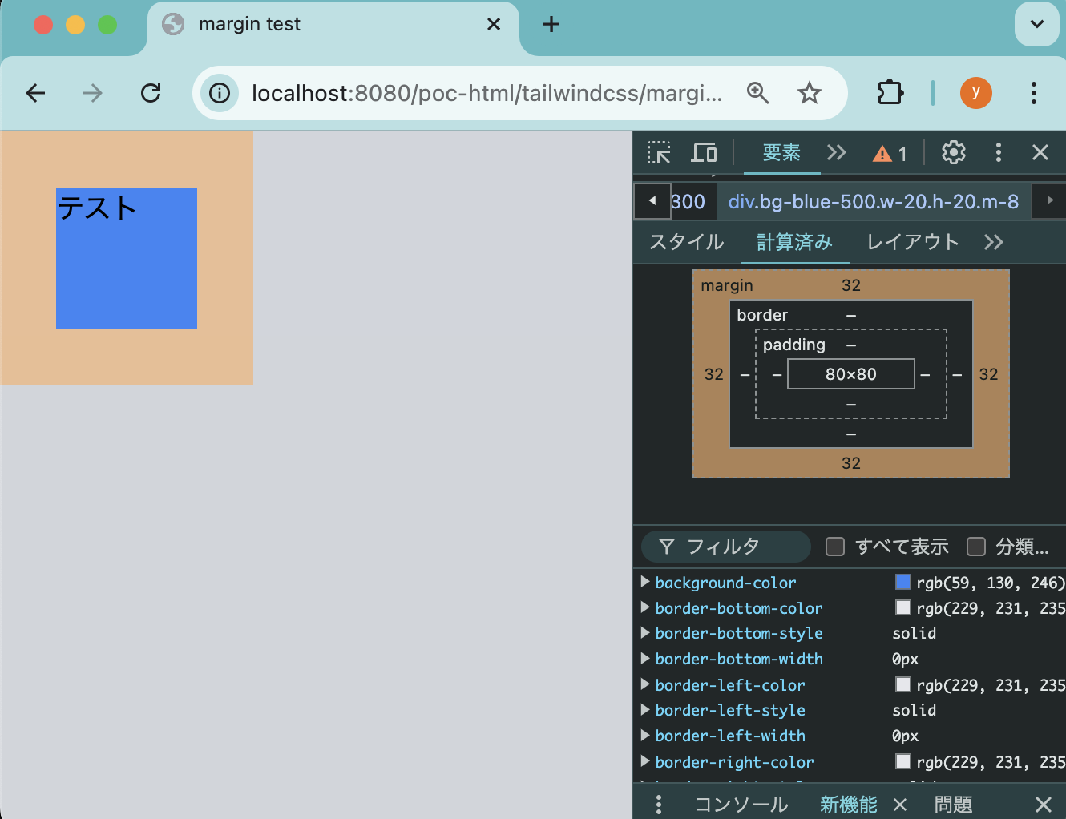This screenshot has width=1066, height=819.
Task: Click the site information icon in address bar
Action: pos(220,93)
